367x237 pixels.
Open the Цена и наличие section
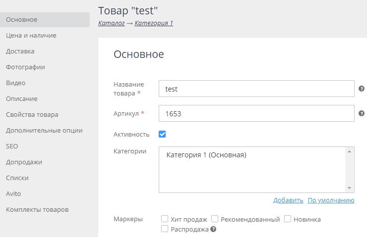tap(31, 36)
